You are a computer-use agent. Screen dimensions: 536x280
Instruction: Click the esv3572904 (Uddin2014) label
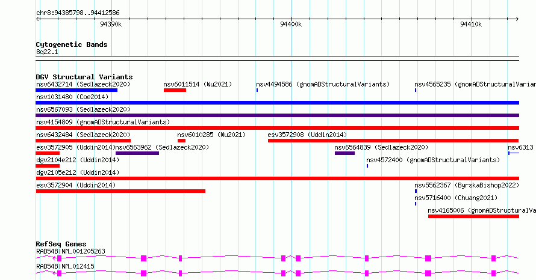(76, 185)
